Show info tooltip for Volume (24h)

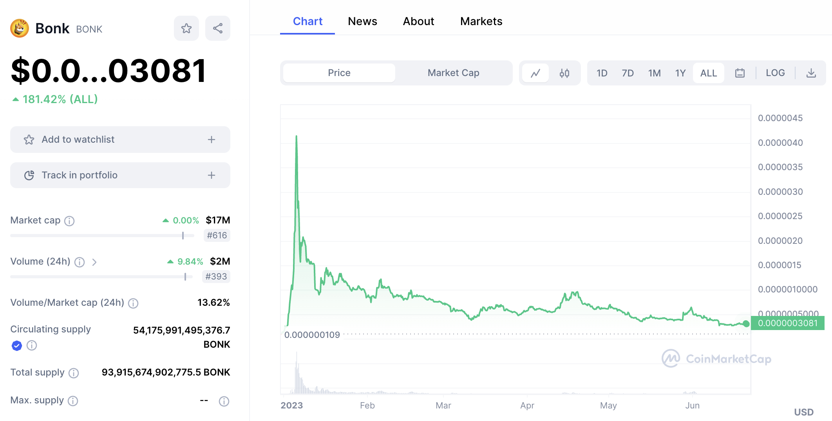tap(80, 262)
